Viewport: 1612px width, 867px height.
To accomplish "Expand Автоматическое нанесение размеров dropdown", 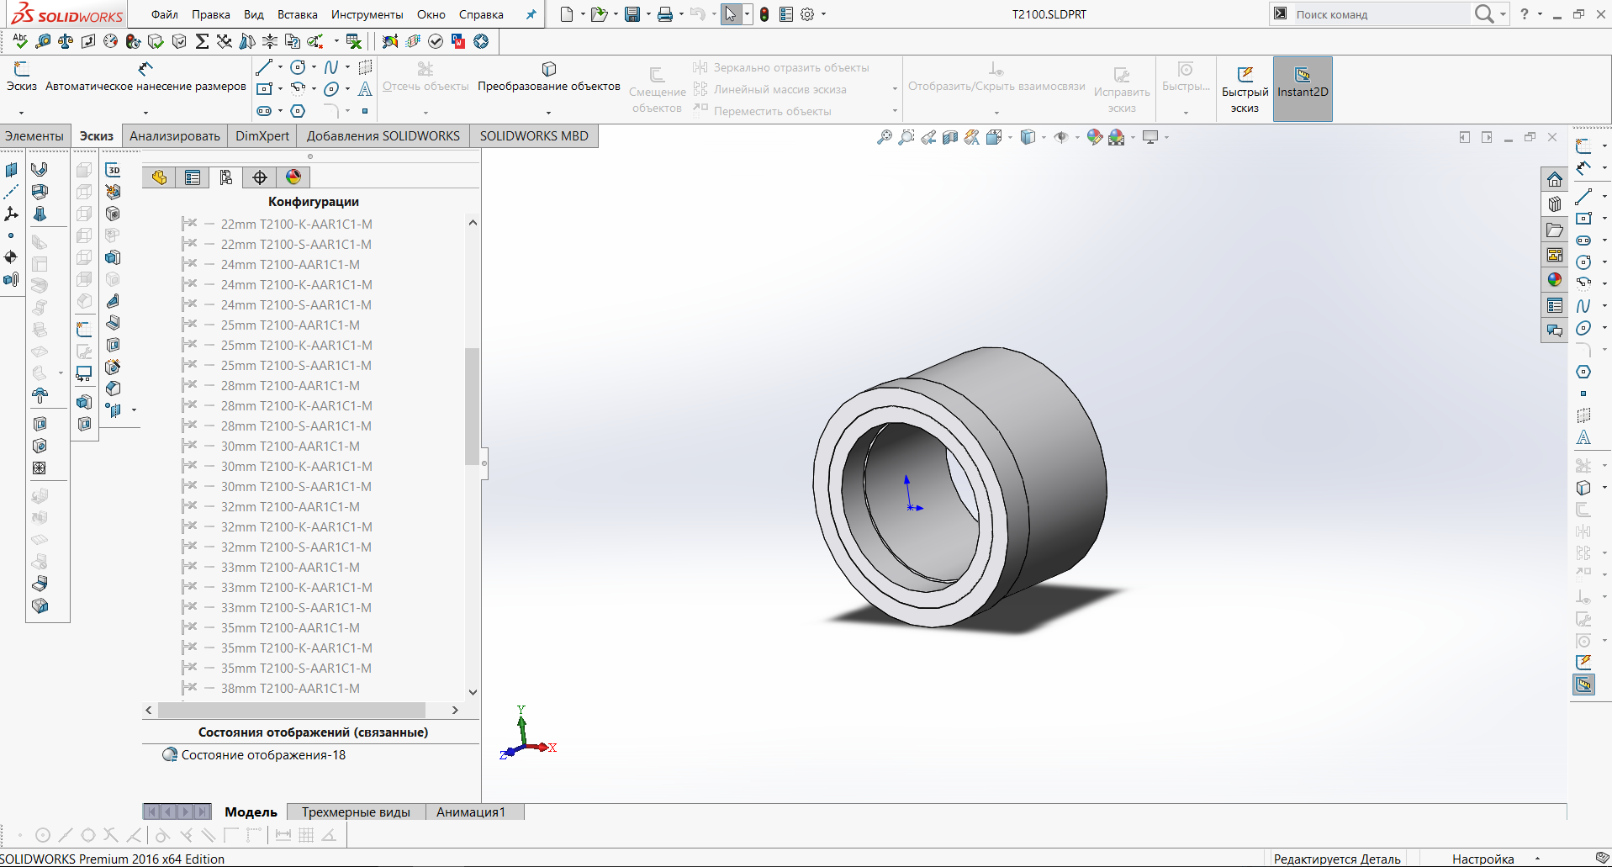I will click(x=145, y=113).
